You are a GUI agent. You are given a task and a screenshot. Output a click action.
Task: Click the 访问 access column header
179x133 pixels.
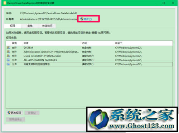coord(84,43)
